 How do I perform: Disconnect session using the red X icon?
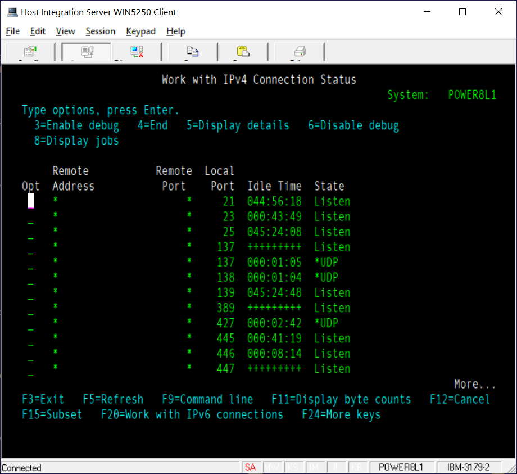[x=136, y=52]
